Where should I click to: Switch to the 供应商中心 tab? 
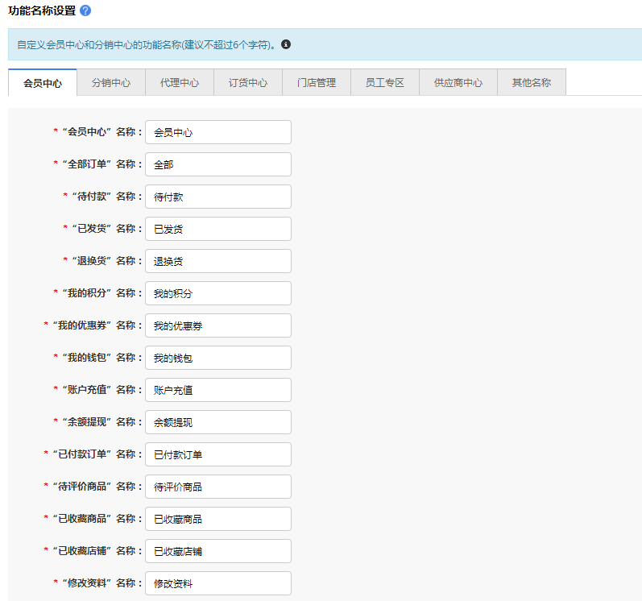tap(458, 82)
